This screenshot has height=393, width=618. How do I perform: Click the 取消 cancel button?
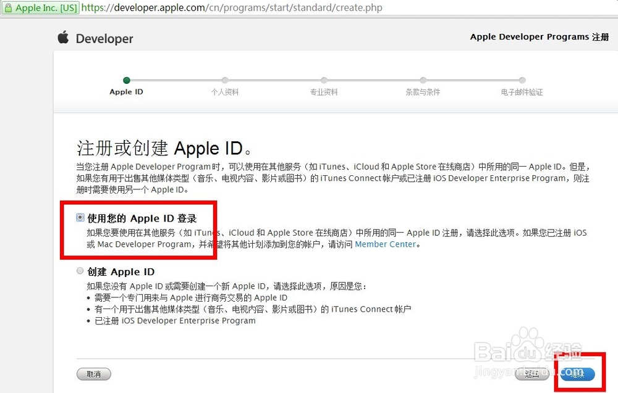(93, 374)
